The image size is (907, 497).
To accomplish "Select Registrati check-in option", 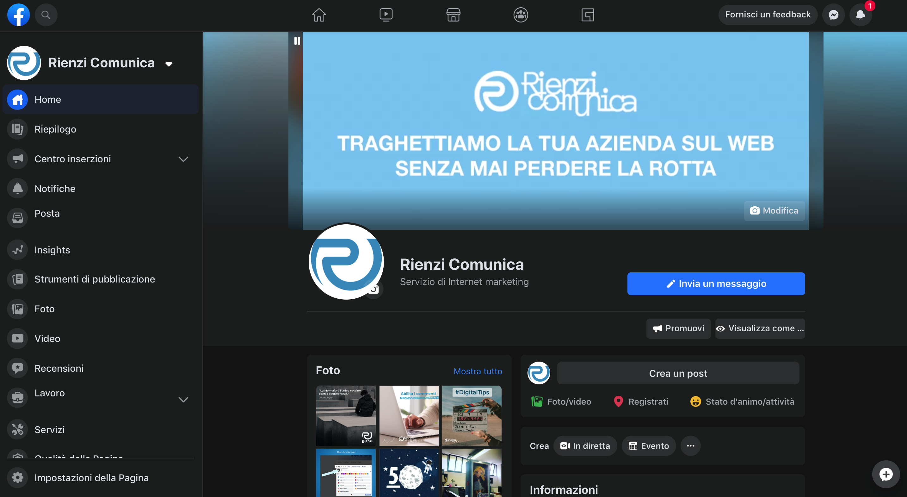I will pyautogui.click(x=641, y=401).
